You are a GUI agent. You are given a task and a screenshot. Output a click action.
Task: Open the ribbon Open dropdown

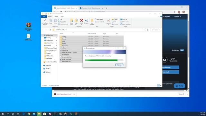(115, 19)
